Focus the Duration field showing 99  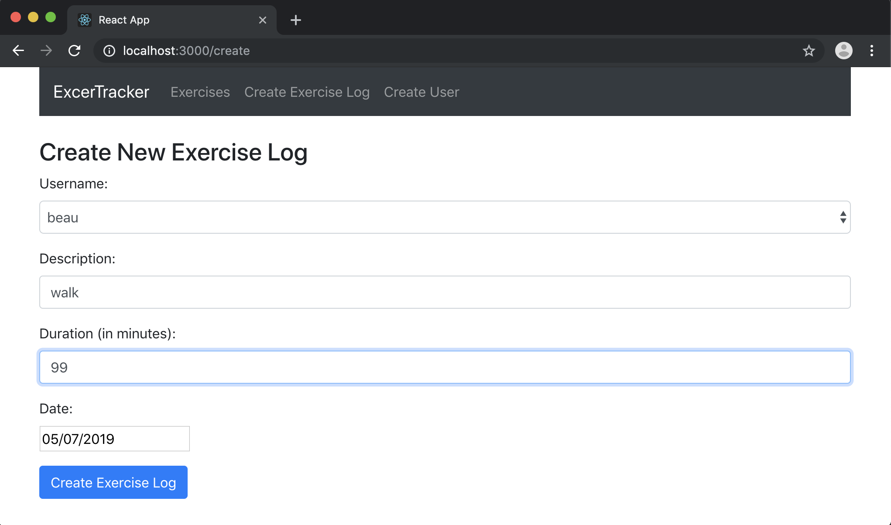point(445,367)
